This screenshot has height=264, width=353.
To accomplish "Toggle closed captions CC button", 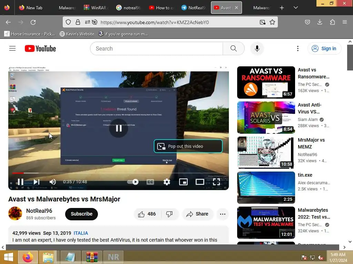I will click(x=150, y=182).
